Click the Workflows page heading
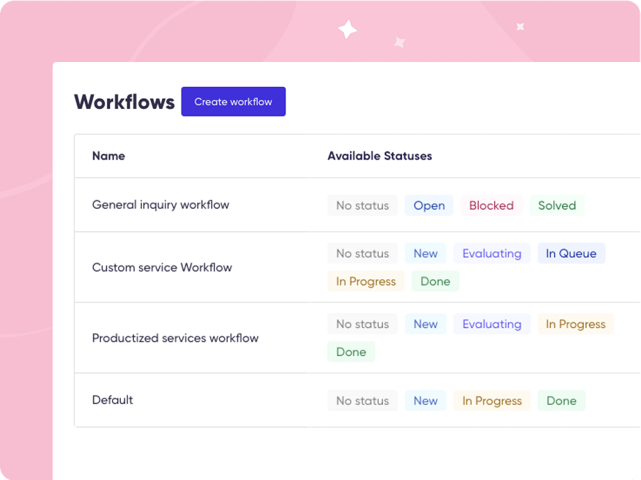 coord(125,102)
